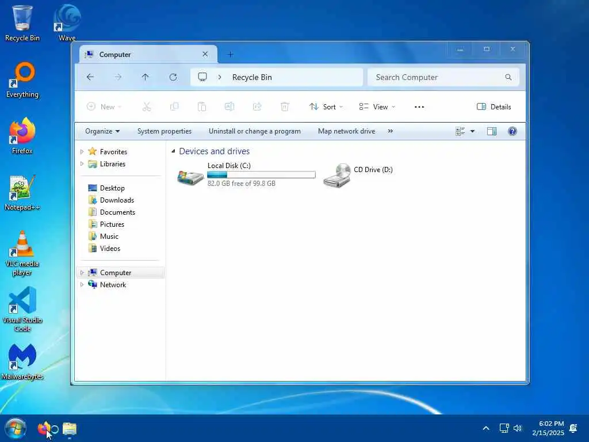Viewport: 589px width, 442px height.
Task: Click the Share icon in toolbar
Action: (x=257, y=106)
